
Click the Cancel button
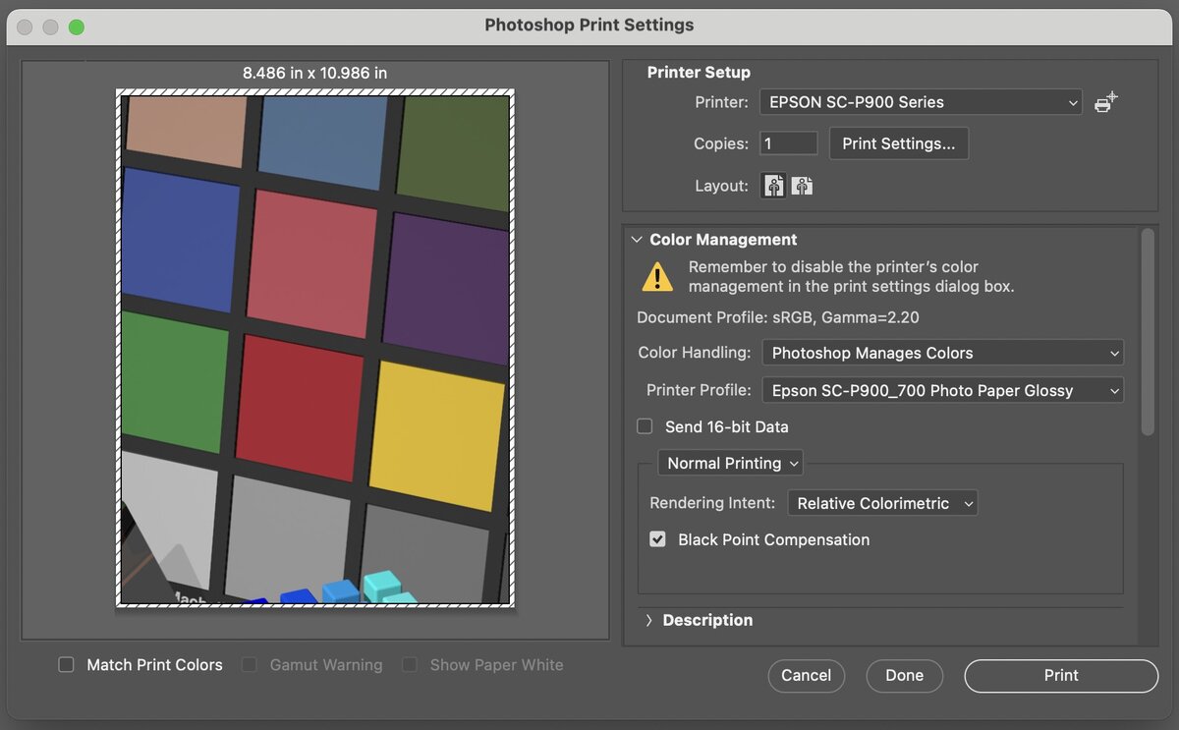[x=806, y=675]
